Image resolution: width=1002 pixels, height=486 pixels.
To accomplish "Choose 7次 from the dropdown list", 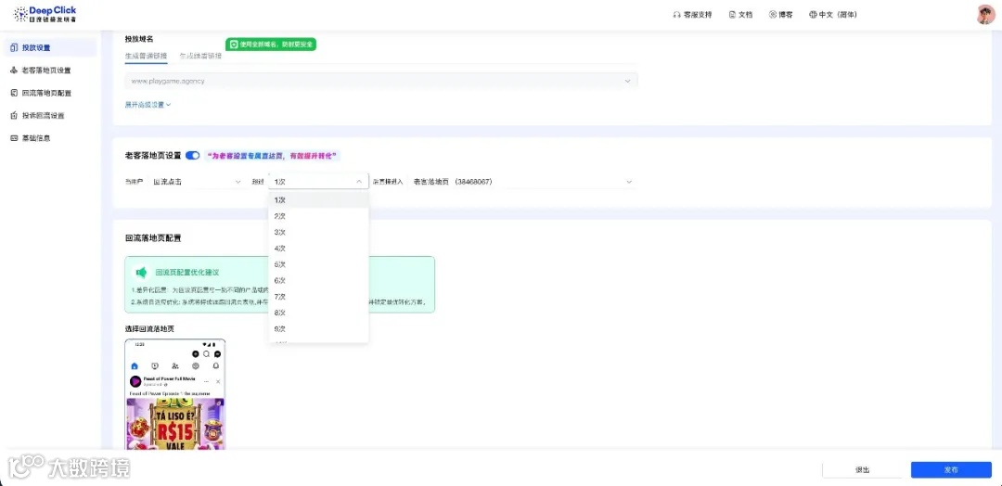I will pos(318,297).
